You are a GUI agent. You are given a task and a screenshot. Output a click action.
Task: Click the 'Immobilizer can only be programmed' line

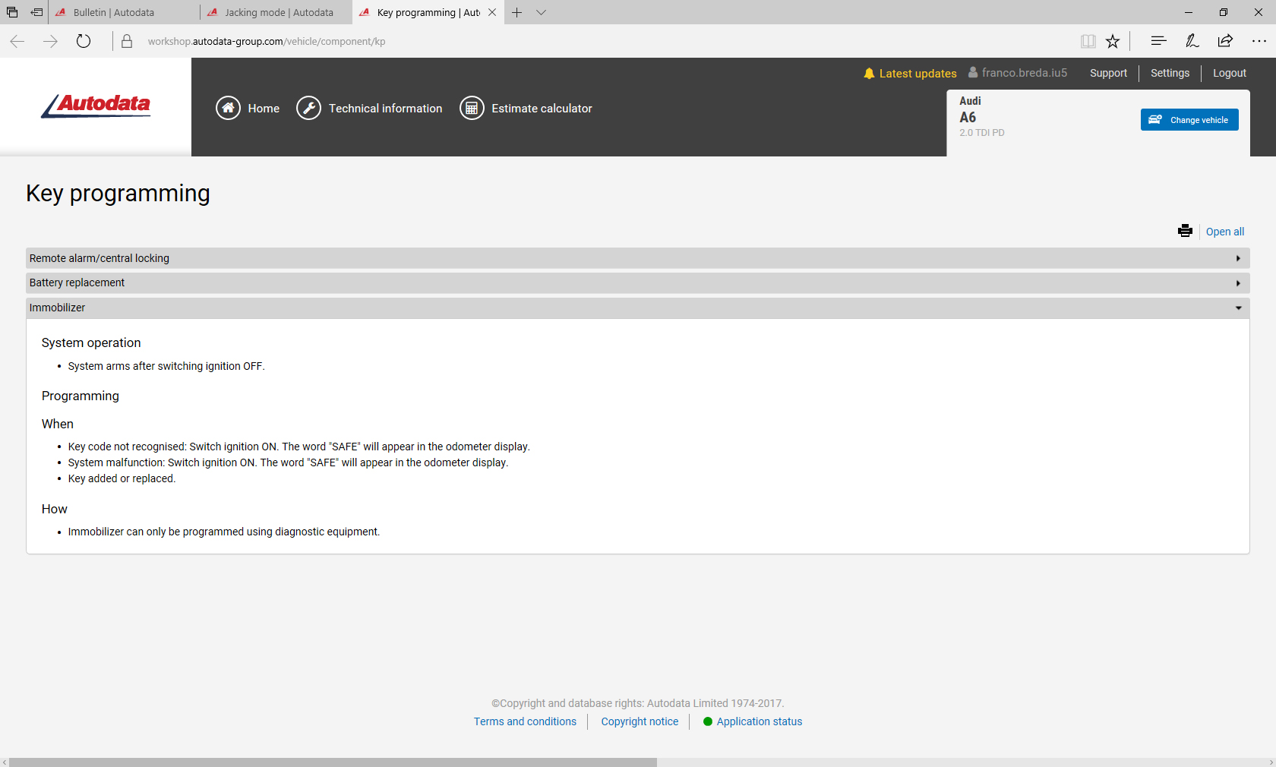(223, 532)
